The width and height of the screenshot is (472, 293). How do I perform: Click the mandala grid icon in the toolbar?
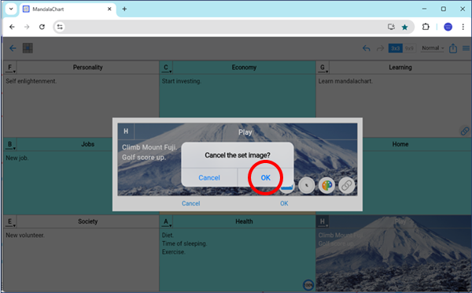(28, 48)
